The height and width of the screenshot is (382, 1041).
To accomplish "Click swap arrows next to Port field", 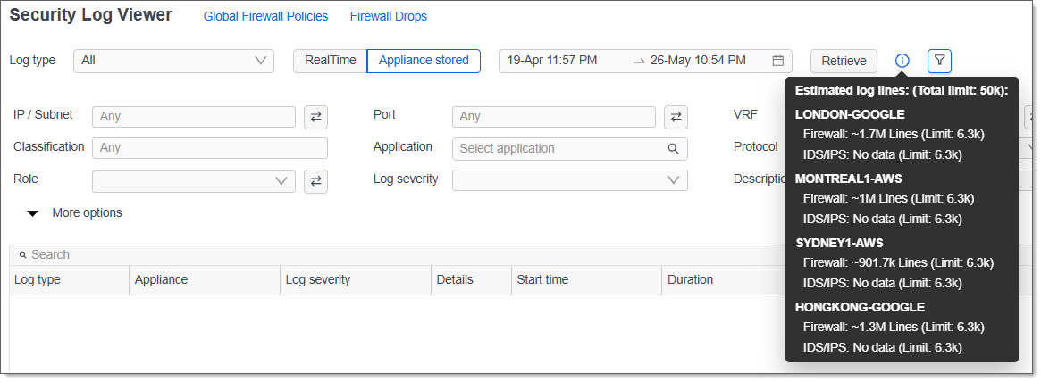I will point(676,117).
